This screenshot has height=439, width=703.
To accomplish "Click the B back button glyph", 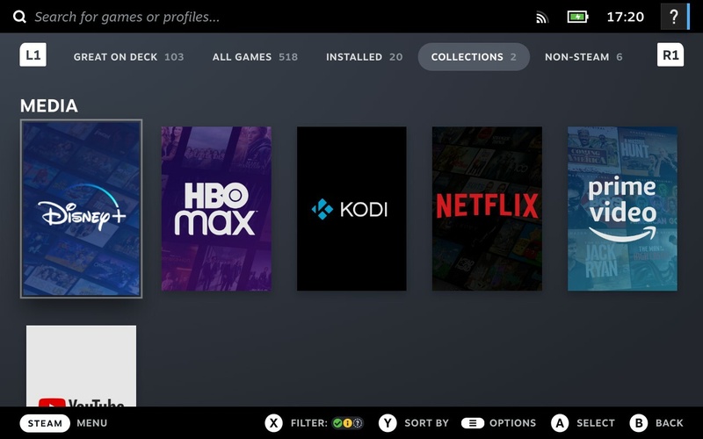I will point(639,423).
